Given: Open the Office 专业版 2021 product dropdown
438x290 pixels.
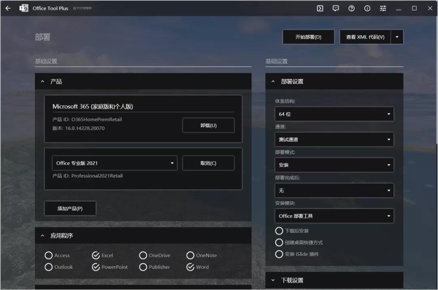Looking at the screenshot, I should point(115,162).
